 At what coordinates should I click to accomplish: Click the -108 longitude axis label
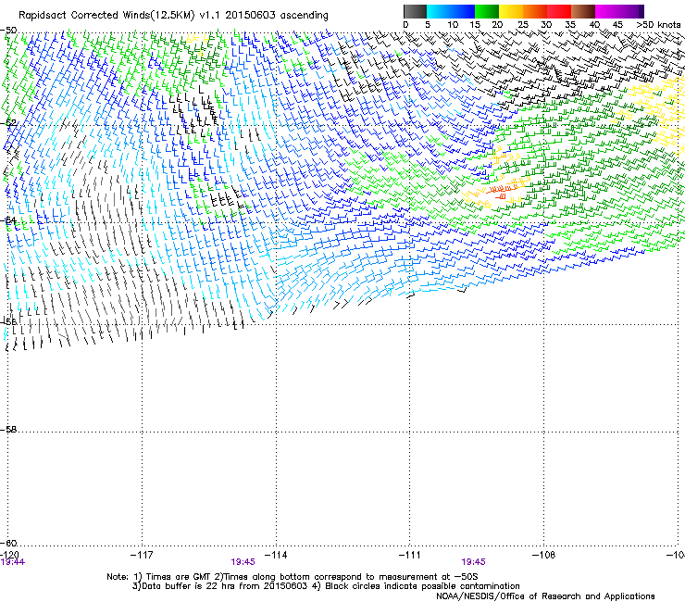[x=544, y=555]
